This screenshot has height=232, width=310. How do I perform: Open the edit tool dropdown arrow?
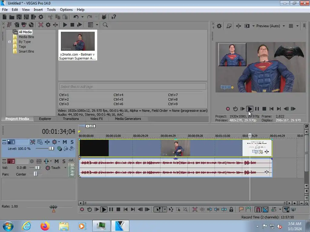coord(165,210)
